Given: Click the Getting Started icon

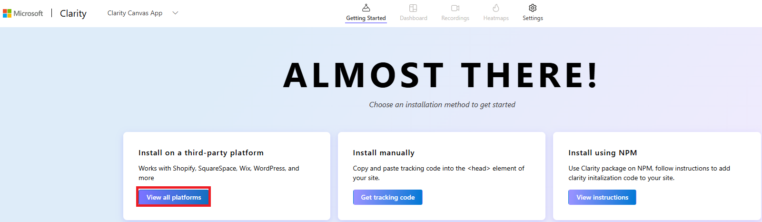Looking at the screenshot, I should (366, 8).
